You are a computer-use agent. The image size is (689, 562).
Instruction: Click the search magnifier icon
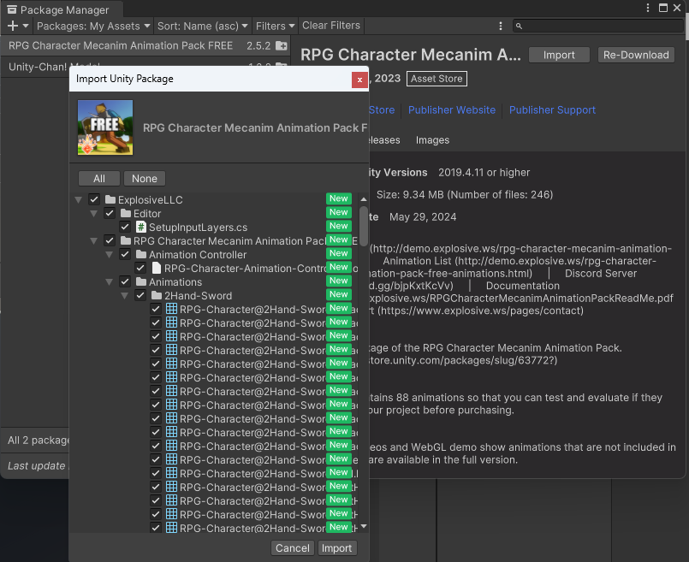(x=519, y=26)
